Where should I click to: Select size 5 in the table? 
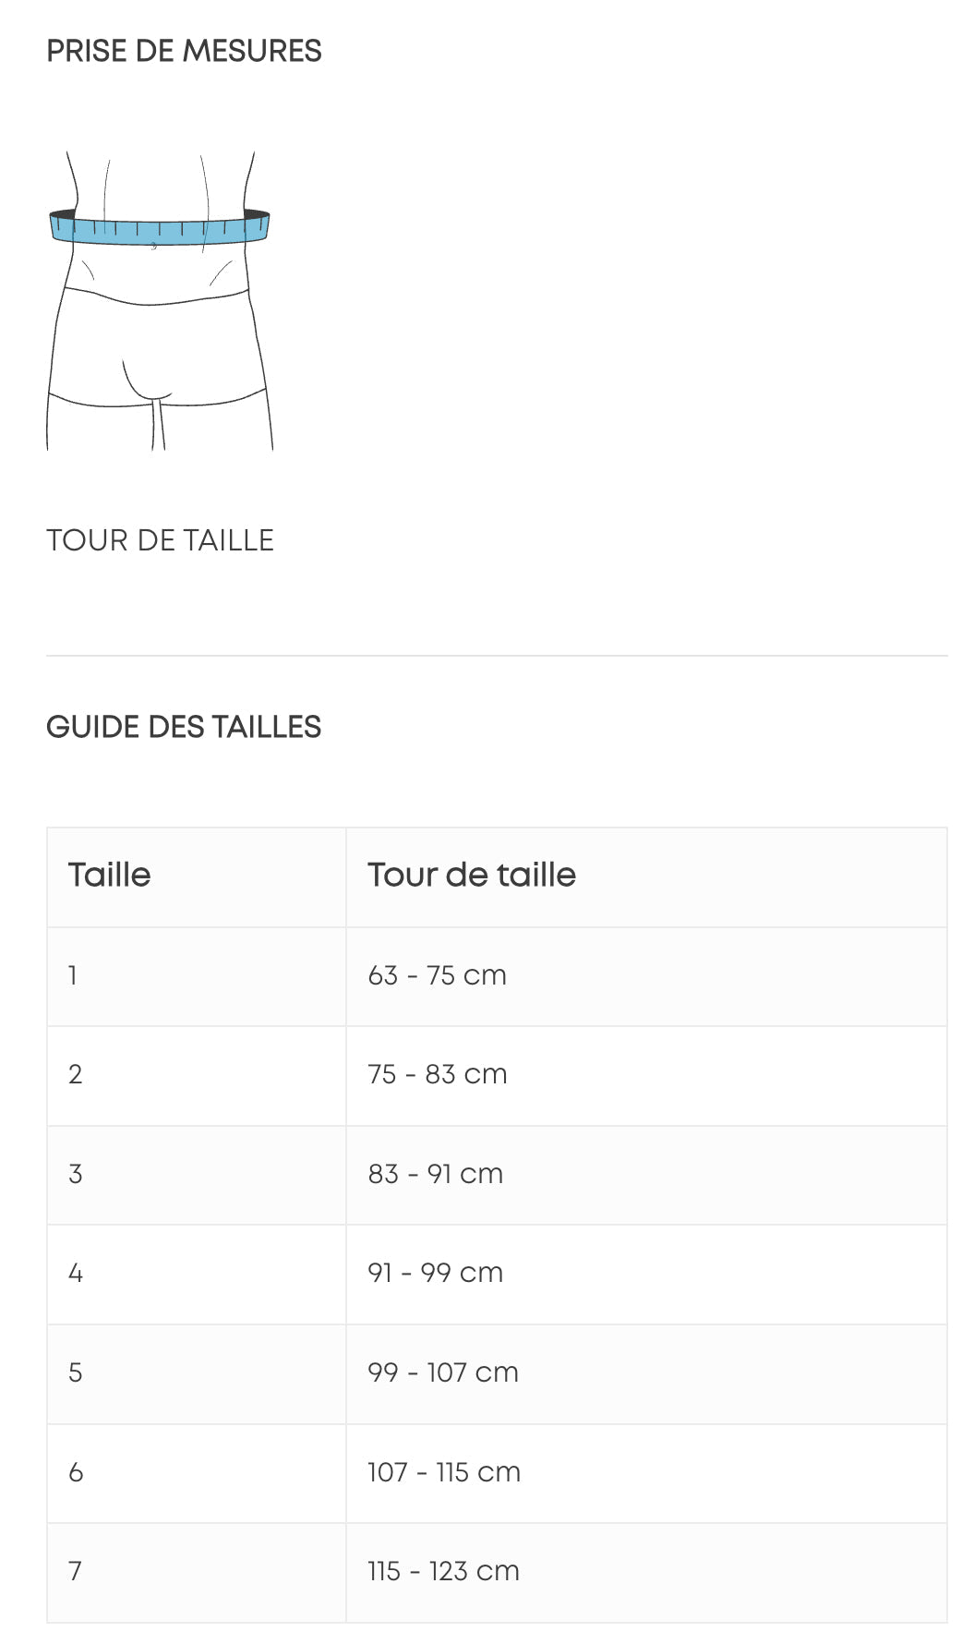point(76,1372)
